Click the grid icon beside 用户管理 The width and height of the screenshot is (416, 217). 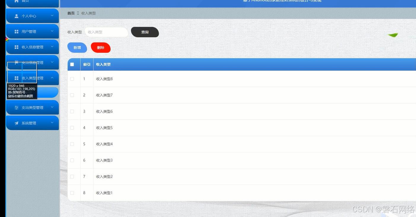point(17,31)
